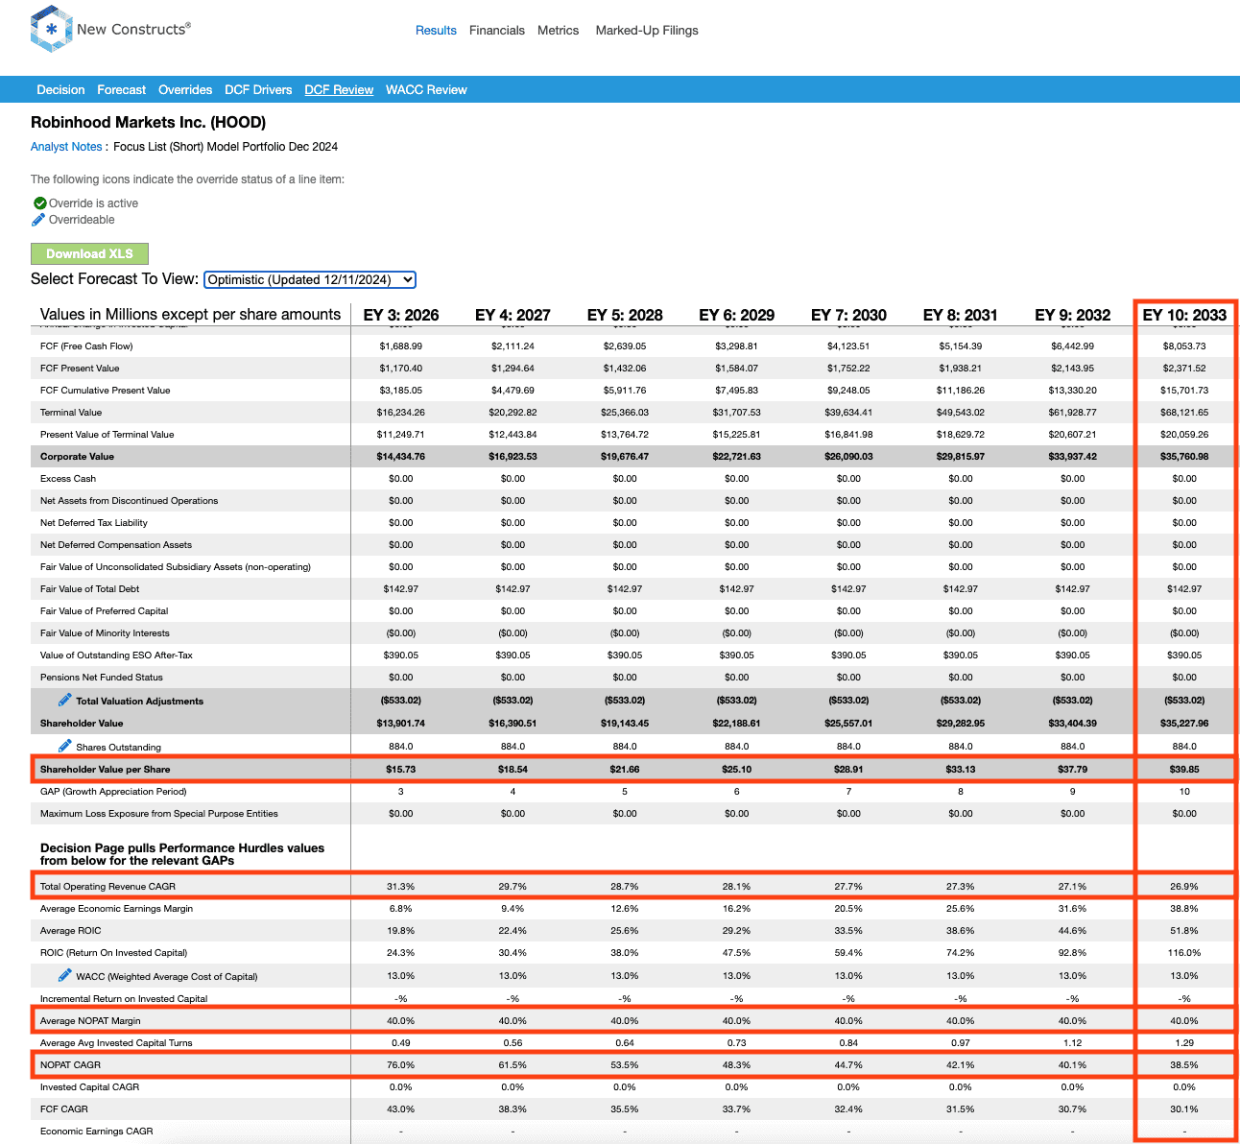Click the 38.8% Economic Earnings Margin value
1240x1144 pixels.
(x=1184, y=909)
